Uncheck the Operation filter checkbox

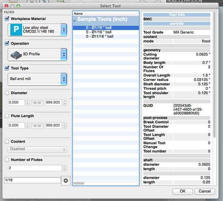pos(7,43)
